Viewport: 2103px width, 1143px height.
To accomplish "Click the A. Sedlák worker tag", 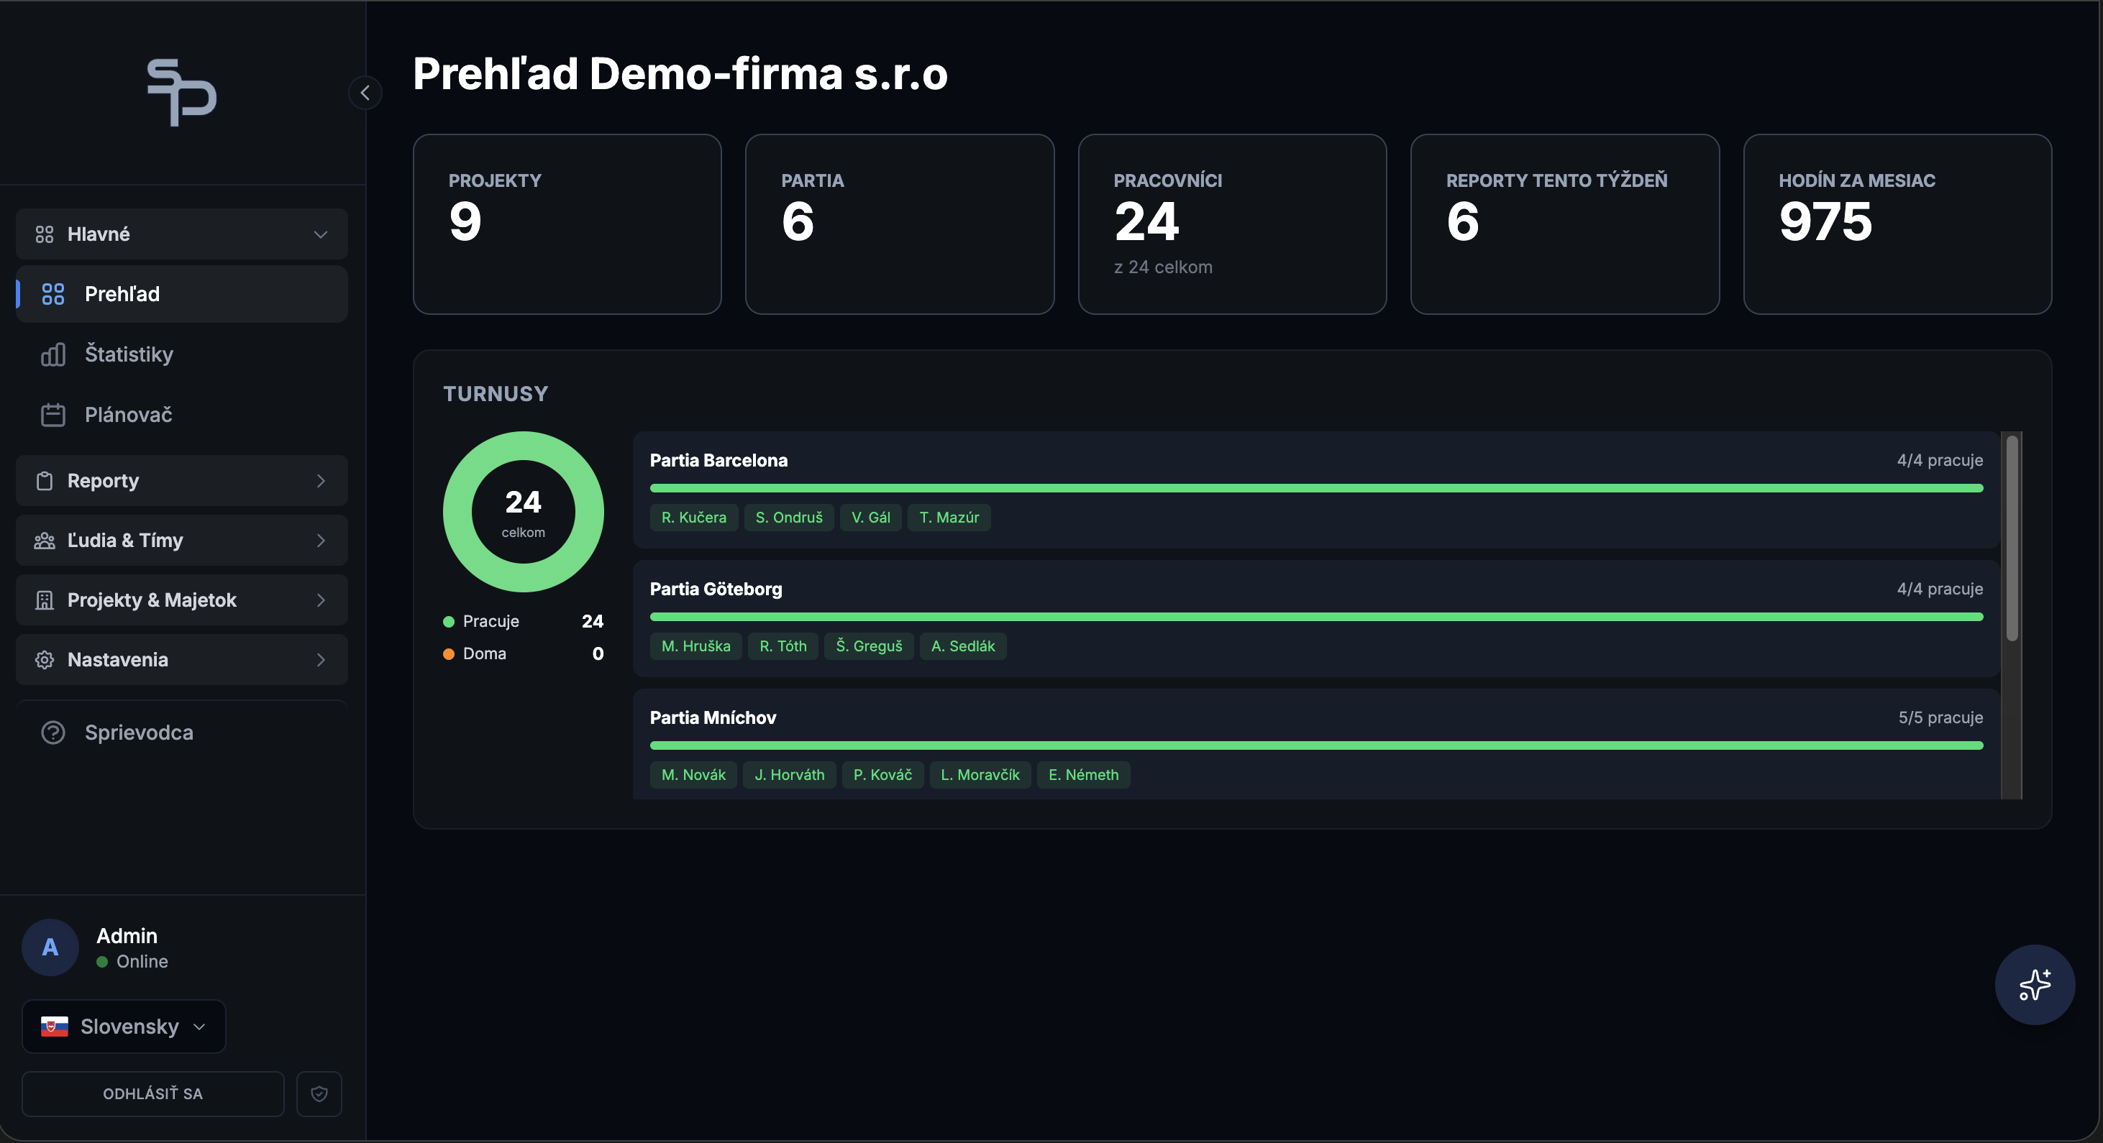I will click(x=962, y=646).
